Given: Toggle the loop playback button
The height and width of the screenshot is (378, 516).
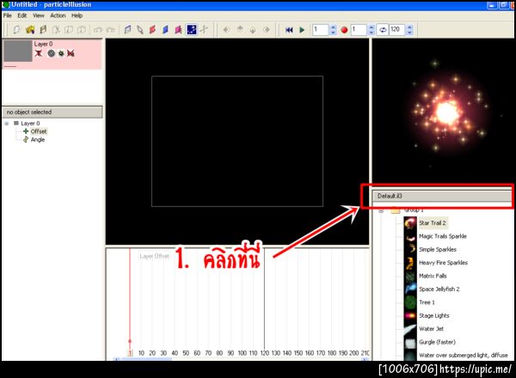Looking at the screenshot, I should click(x=383, y=30).
